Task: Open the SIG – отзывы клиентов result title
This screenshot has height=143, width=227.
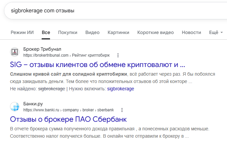Action: point(98,65)
